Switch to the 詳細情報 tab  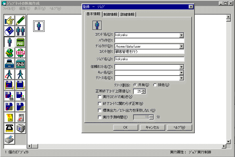(x=127, y=14)
